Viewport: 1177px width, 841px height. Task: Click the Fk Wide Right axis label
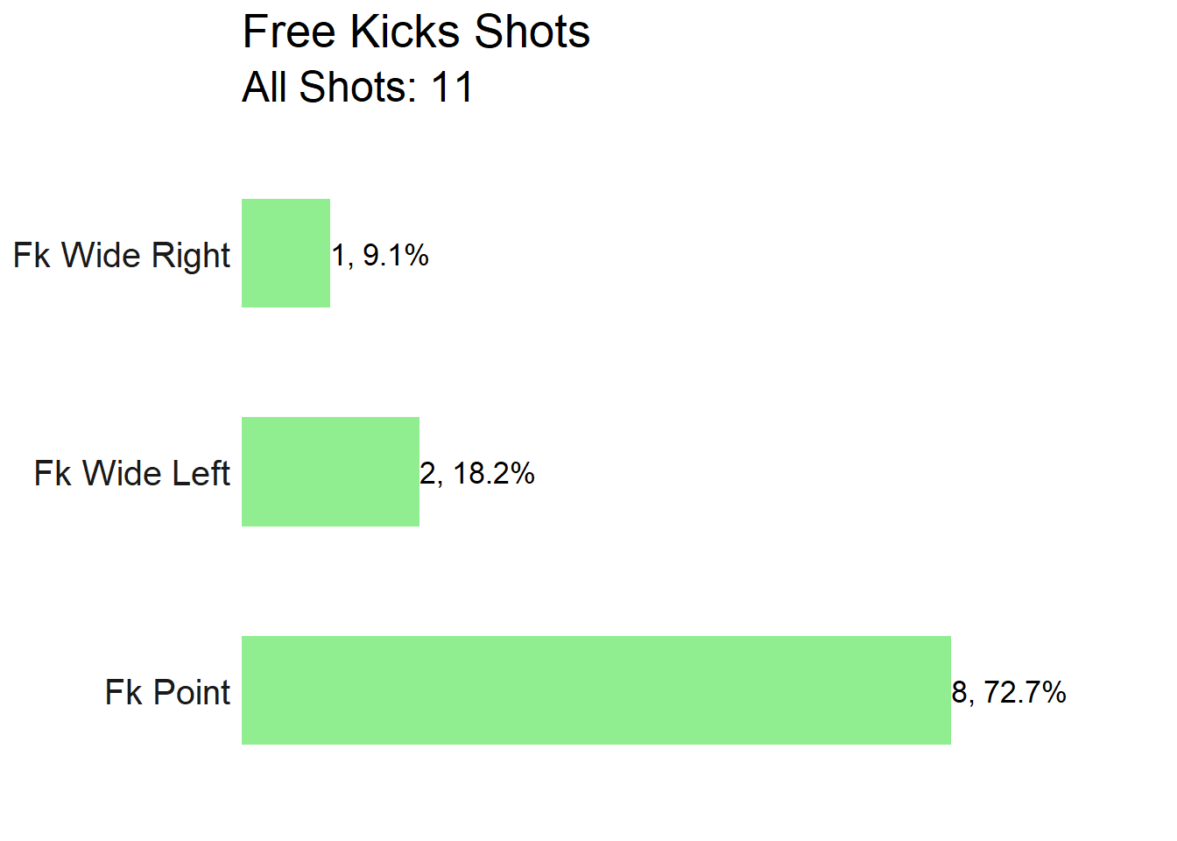point(122,255)
